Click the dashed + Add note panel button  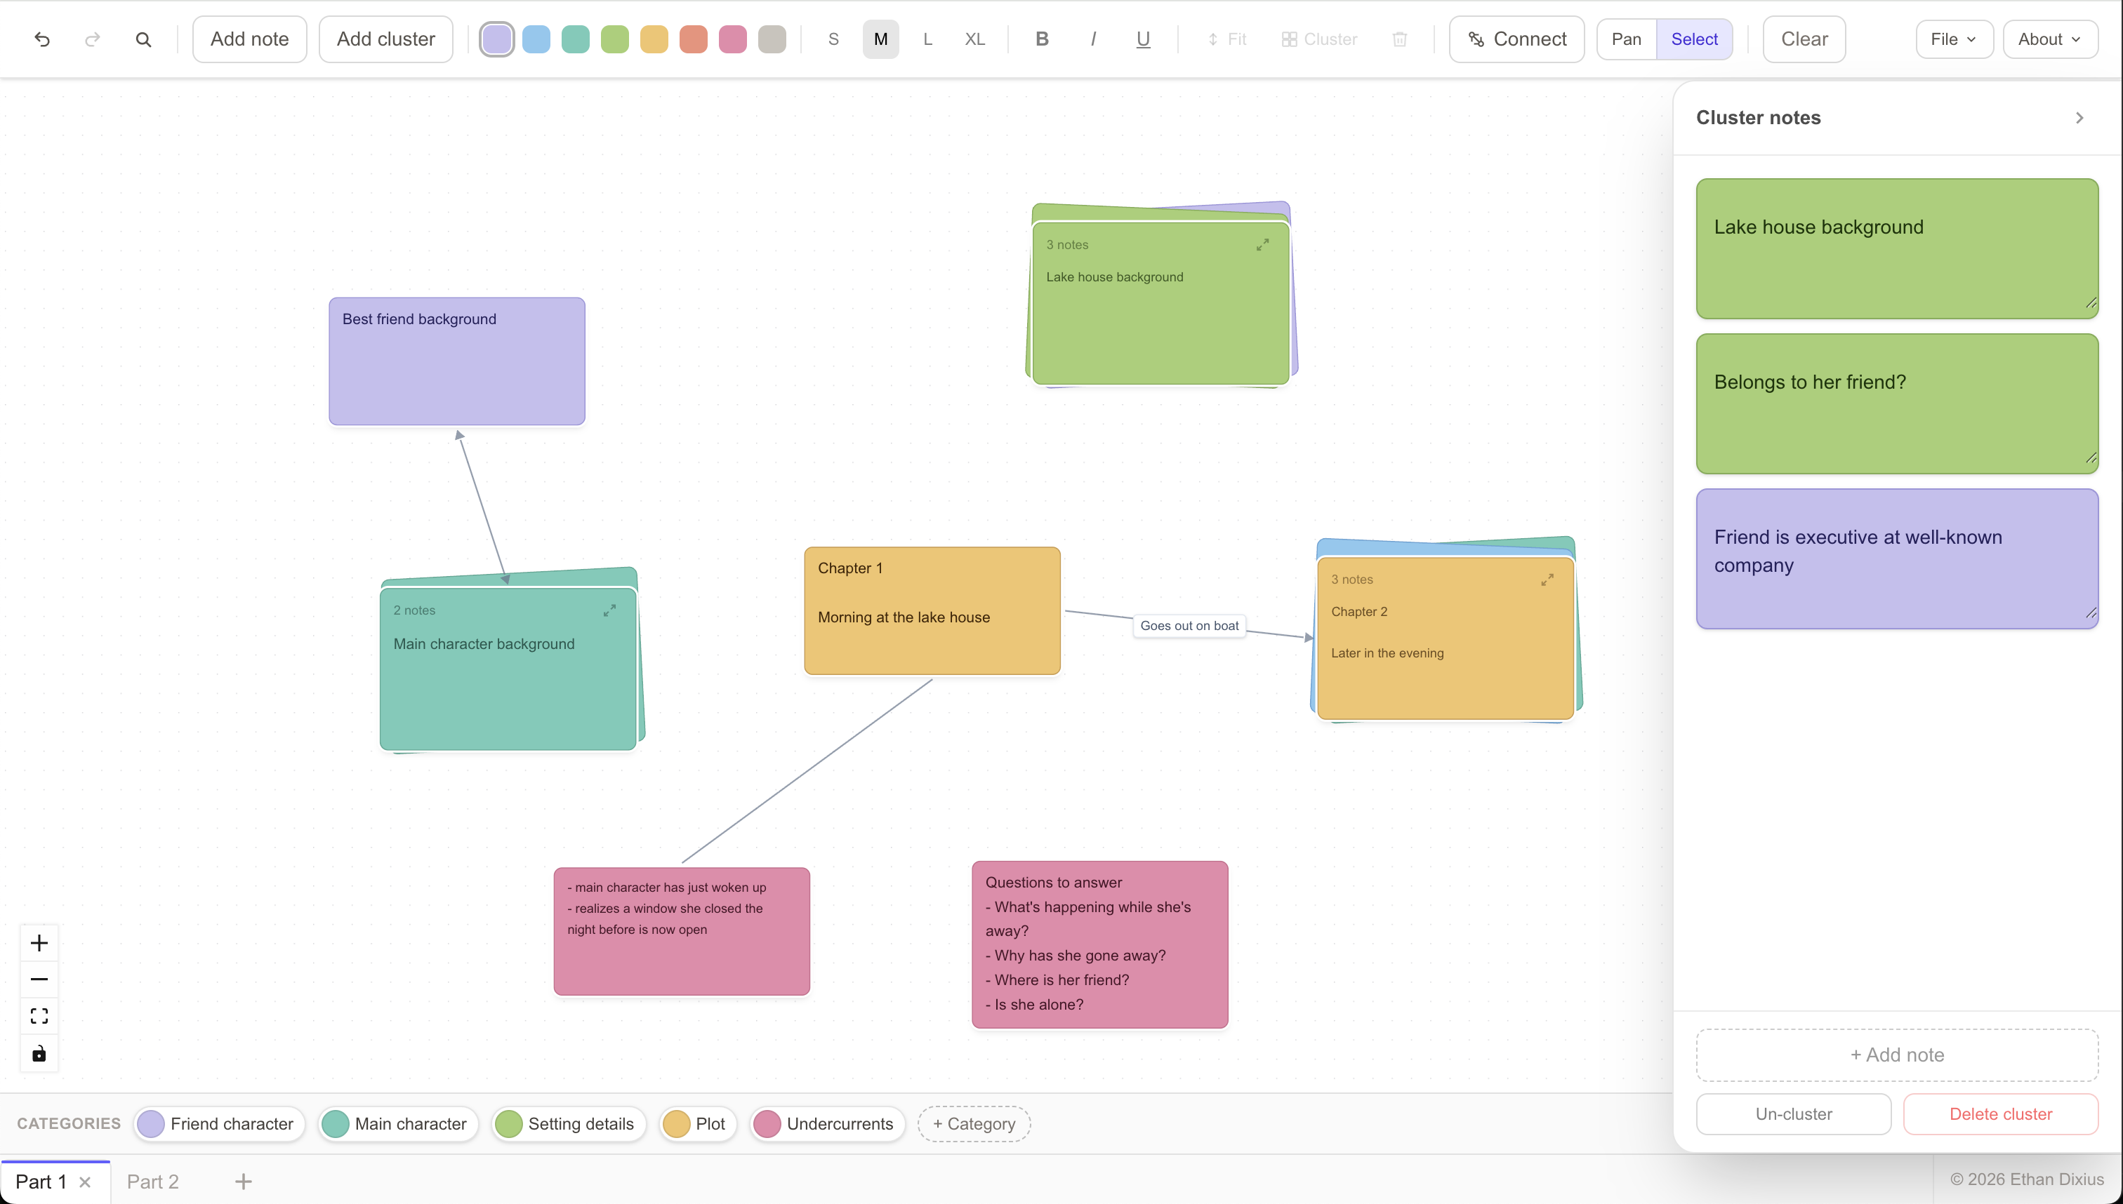coord(1897,1055)
